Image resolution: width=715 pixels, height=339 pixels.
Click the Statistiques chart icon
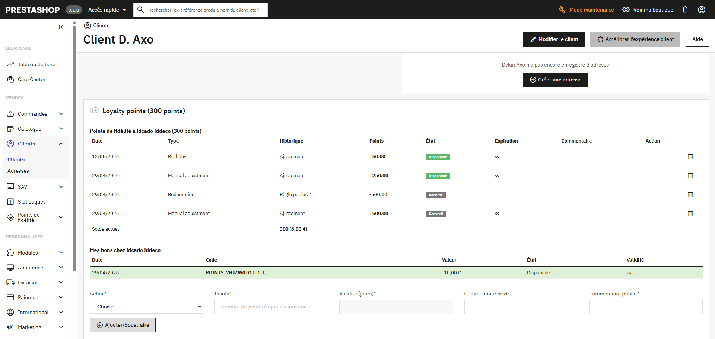tap(10, 202)
